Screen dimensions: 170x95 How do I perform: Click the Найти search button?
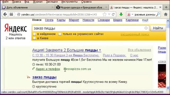tap(158, 28)
